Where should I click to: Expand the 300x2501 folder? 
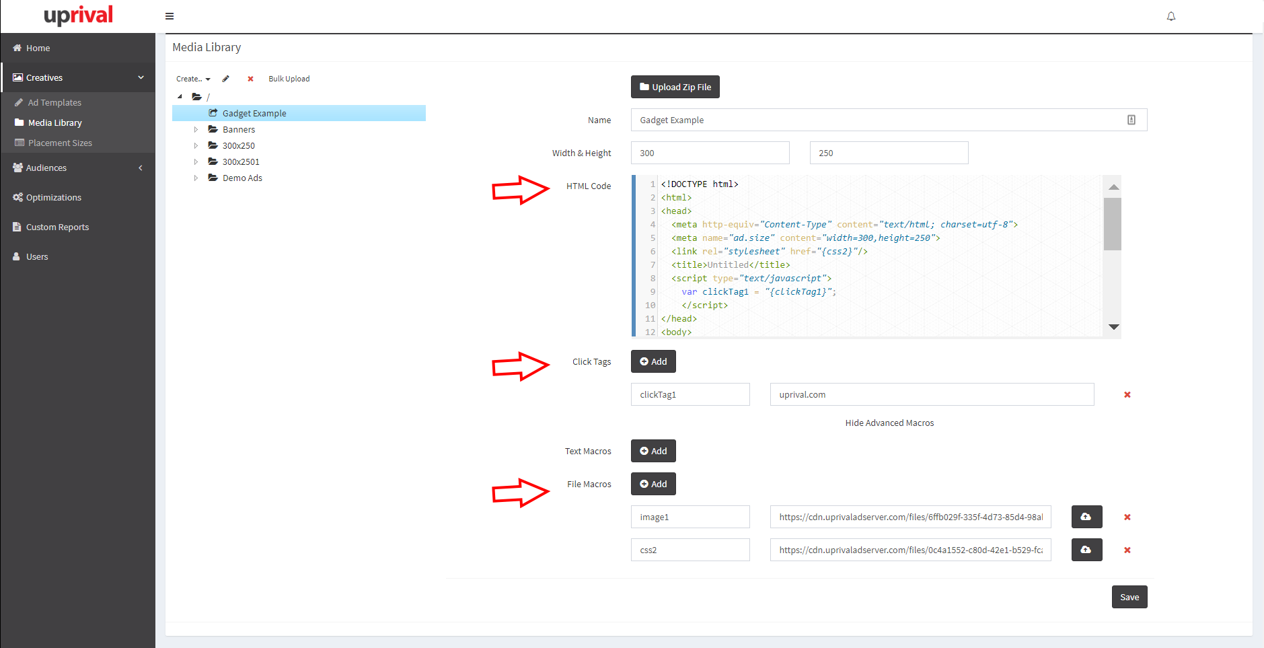(196, 161)
